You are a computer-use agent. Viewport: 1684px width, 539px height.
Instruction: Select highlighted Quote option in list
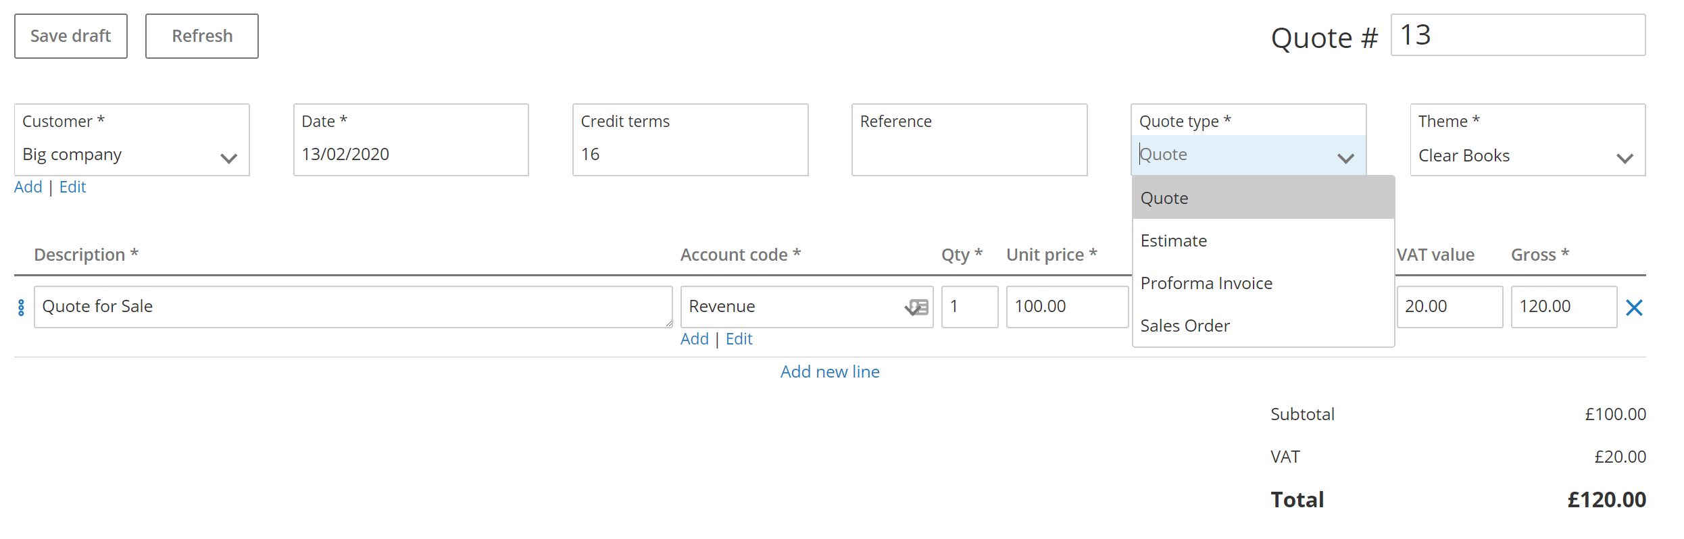pyautogui.click(x=1164, y=198)
